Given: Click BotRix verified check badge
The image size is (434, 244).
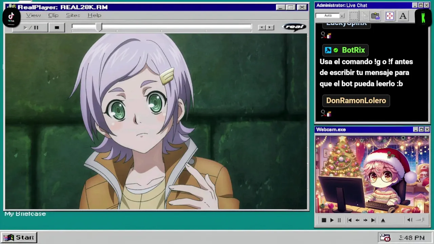Looking at the screenshot, I should coord(336,50).
